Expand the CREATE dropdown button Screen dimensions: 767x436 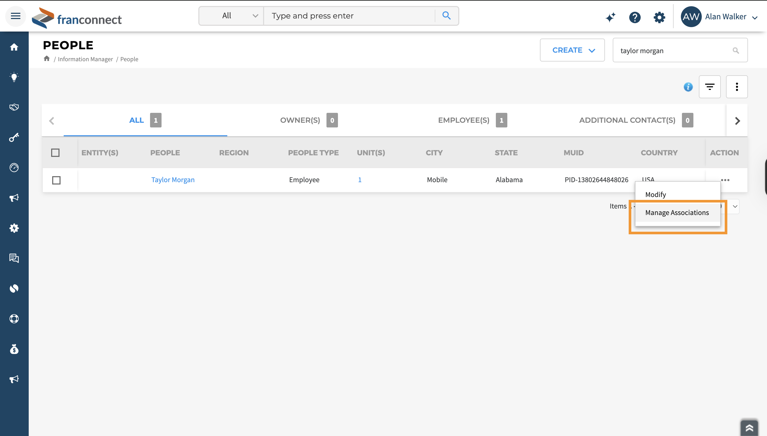pyautogui.click(x=572, y=50)
